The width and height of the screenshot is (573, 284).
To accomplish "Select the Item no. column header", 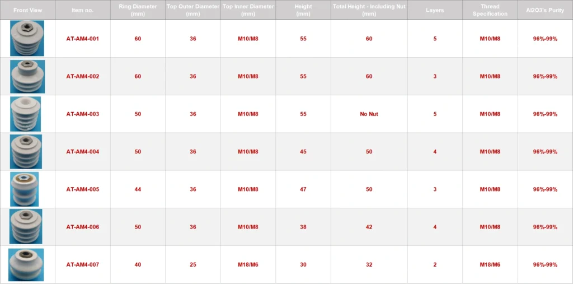I will pos(83,10).
